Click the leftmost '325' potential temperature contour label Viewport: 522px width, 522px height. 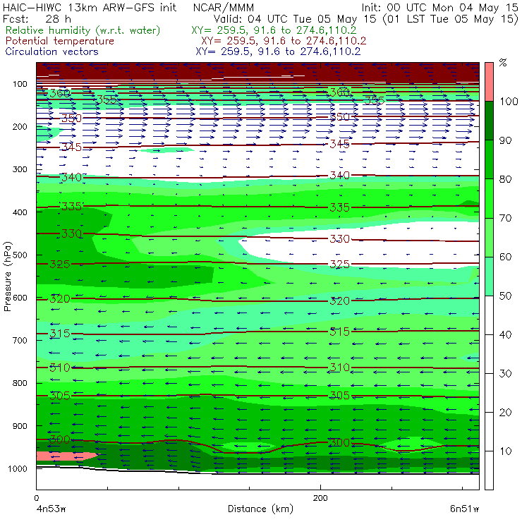(60, 265)
